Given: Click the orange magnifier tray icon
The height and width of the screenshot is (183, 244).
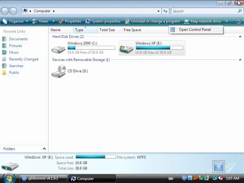Looking at the screenshot, I should (x=195, y=178).
